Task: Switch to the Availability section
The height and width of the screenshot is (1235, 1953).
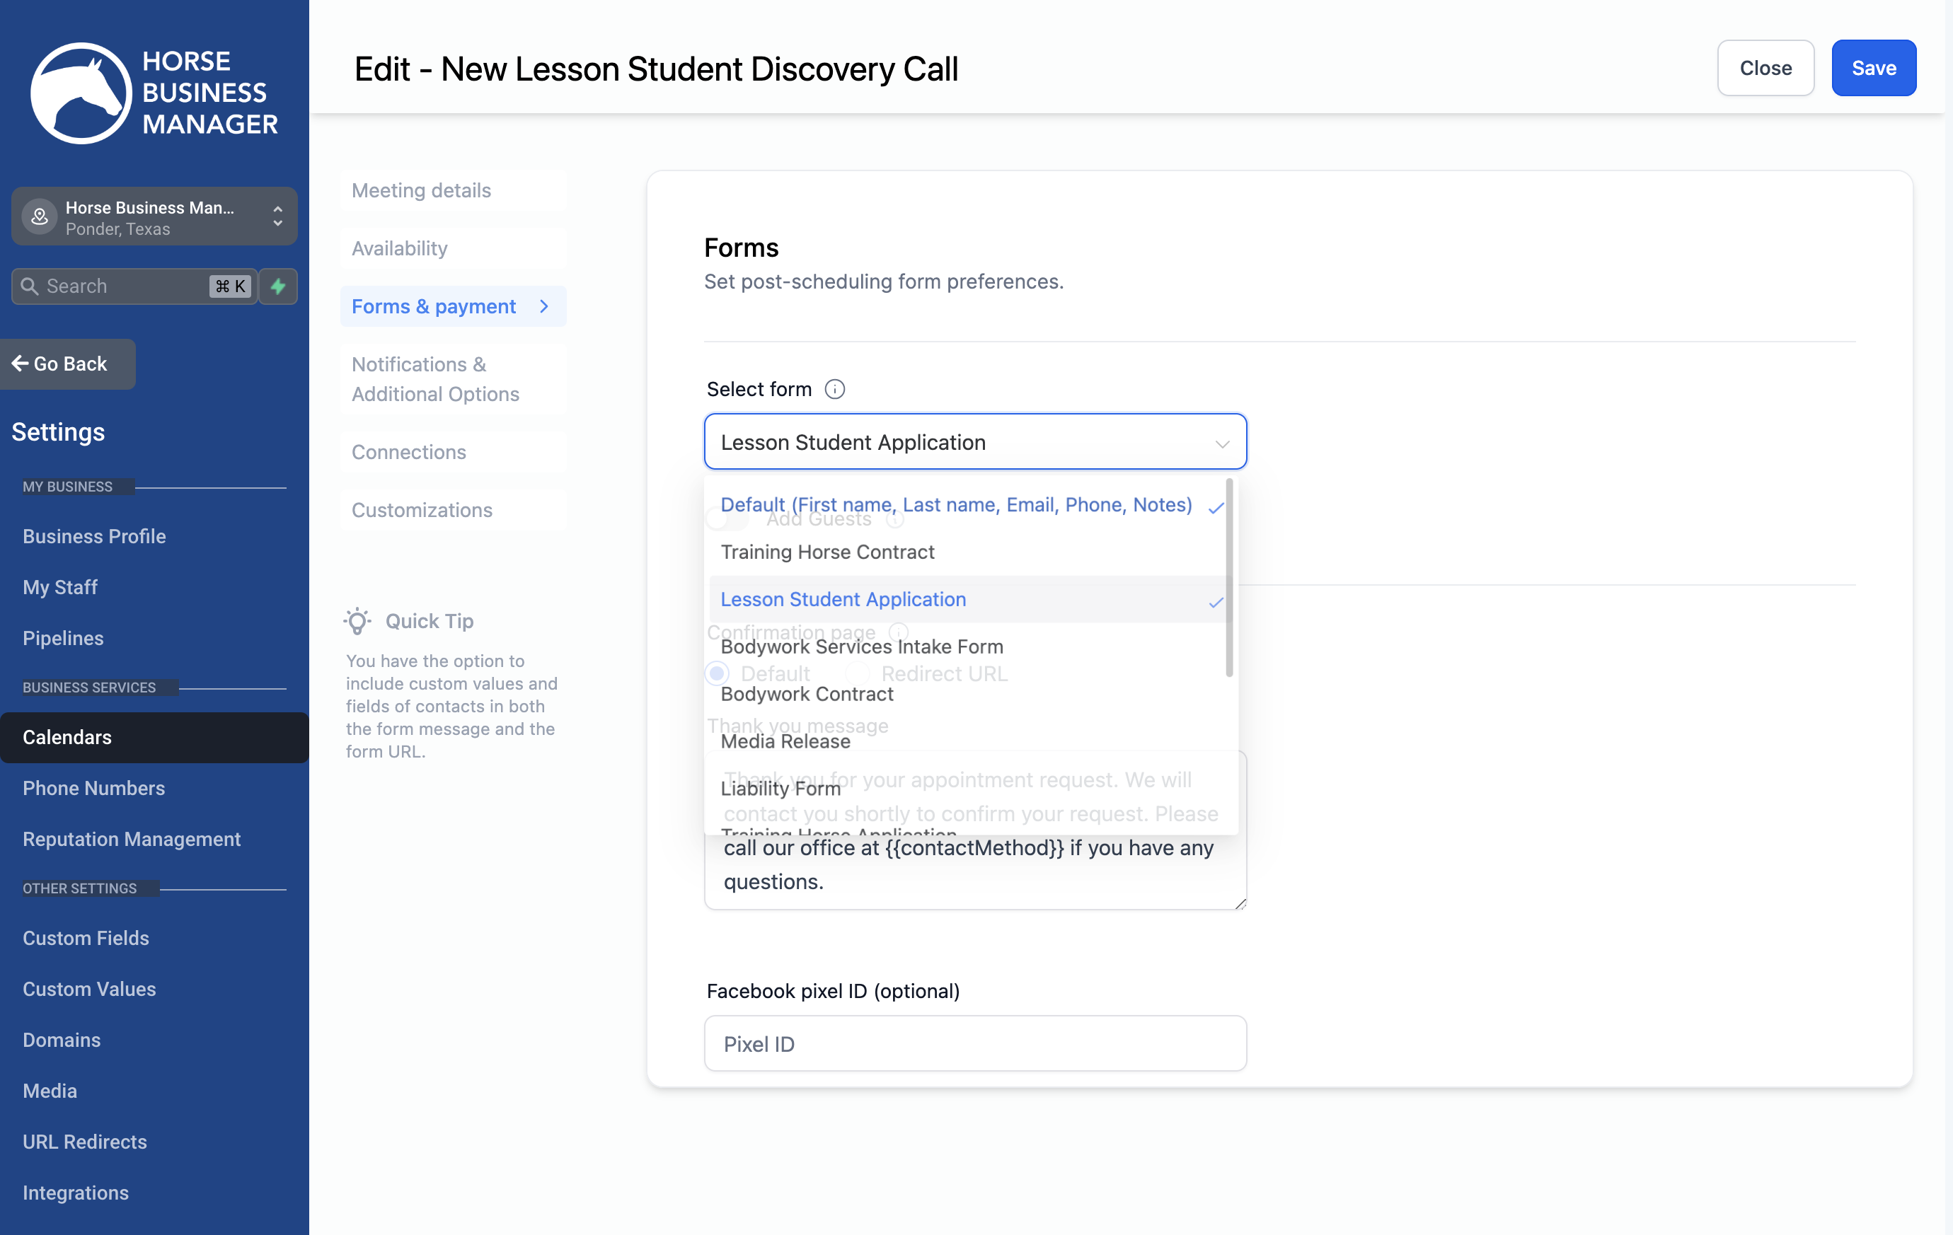Action: point(454,248)
